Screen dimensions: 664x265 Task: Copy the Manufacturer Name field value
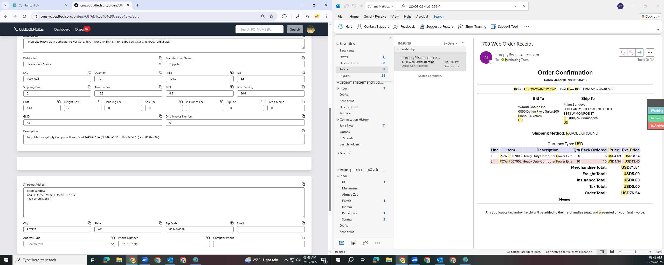(x=303, y=58)
